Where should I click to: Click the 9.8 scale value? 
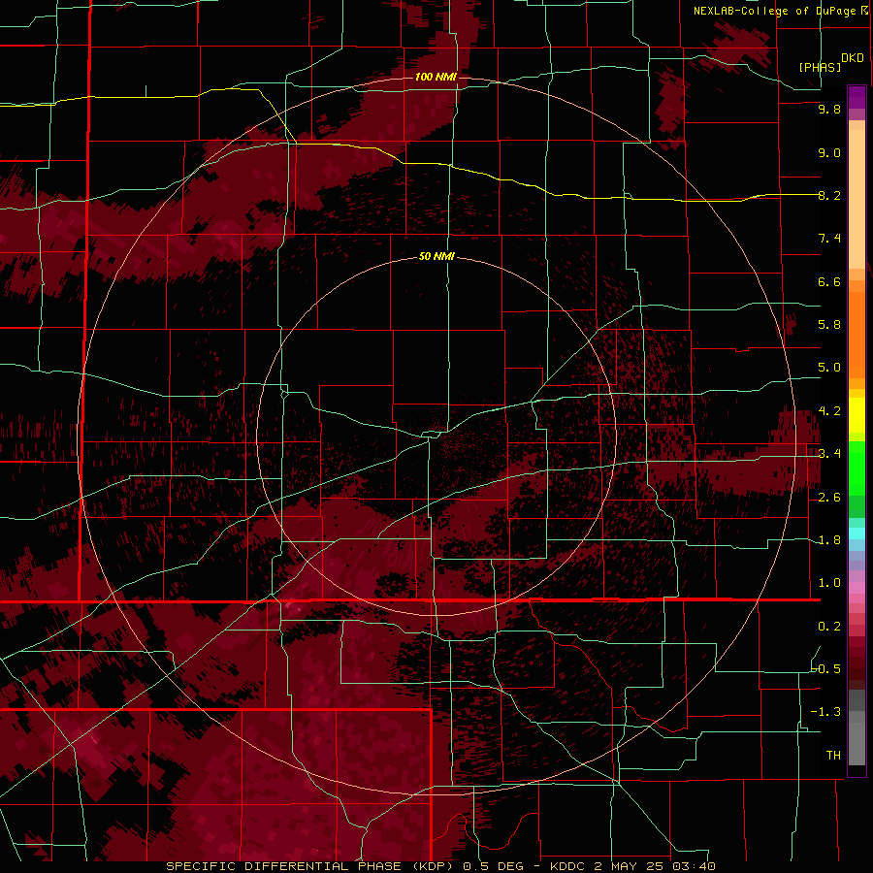(x=829, y=109)
